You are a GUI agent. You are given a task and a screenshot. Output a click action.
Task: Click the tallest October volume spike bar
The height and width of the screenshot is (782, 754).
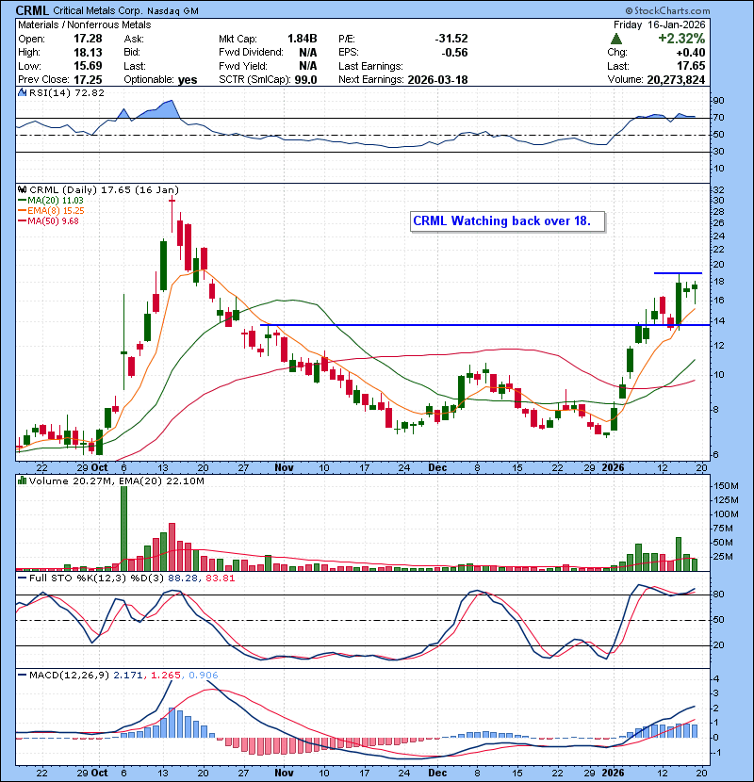(x=123, y=529)
